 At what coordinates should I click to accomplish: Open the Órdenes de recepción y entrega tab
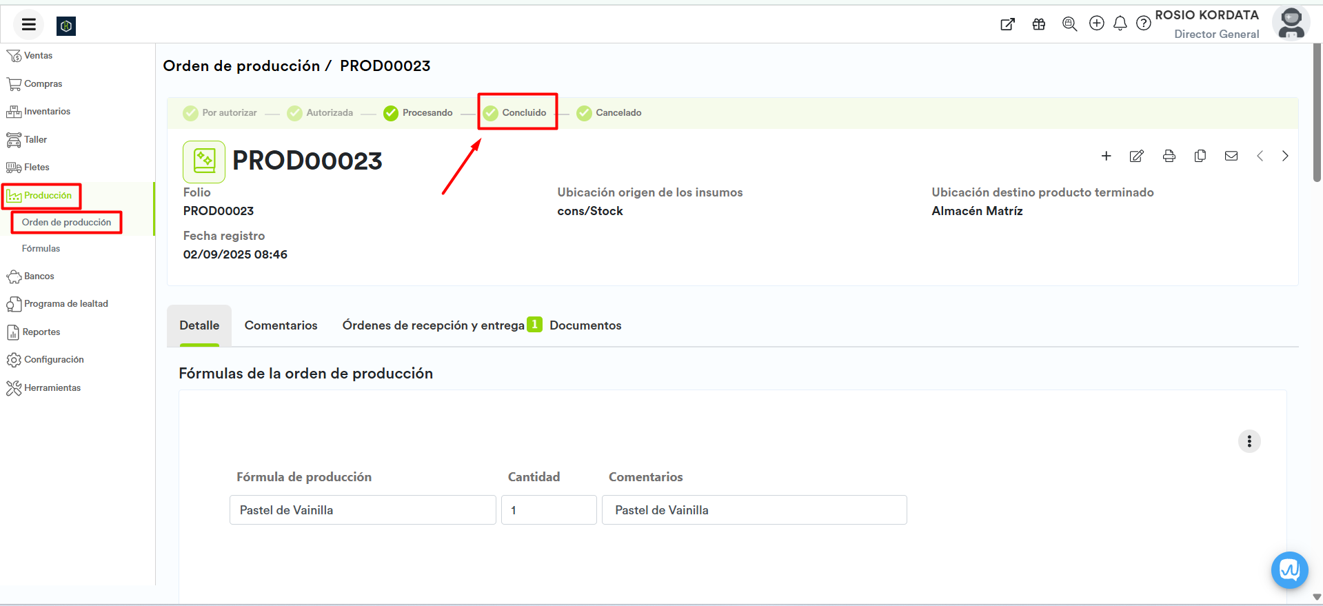coord(434,325)
